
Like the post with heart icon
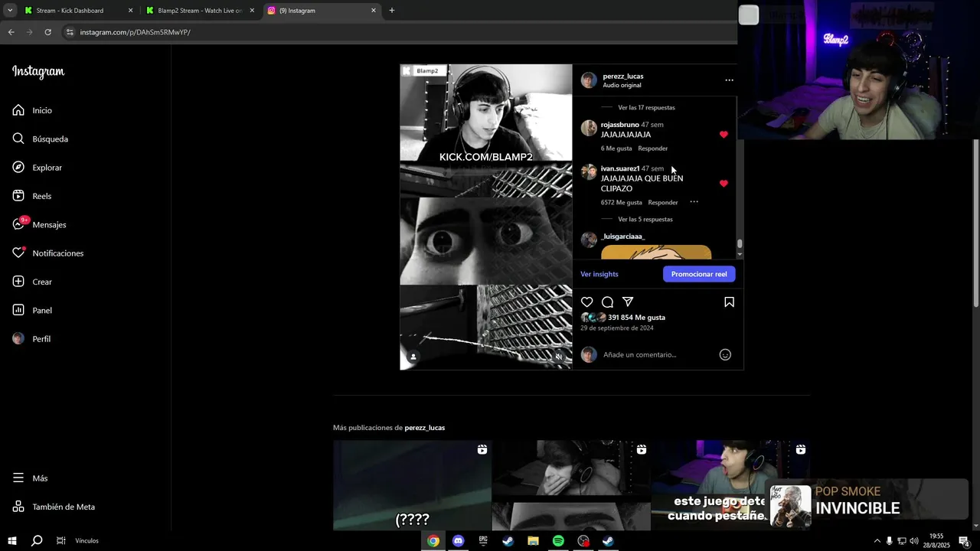(587, 302)
